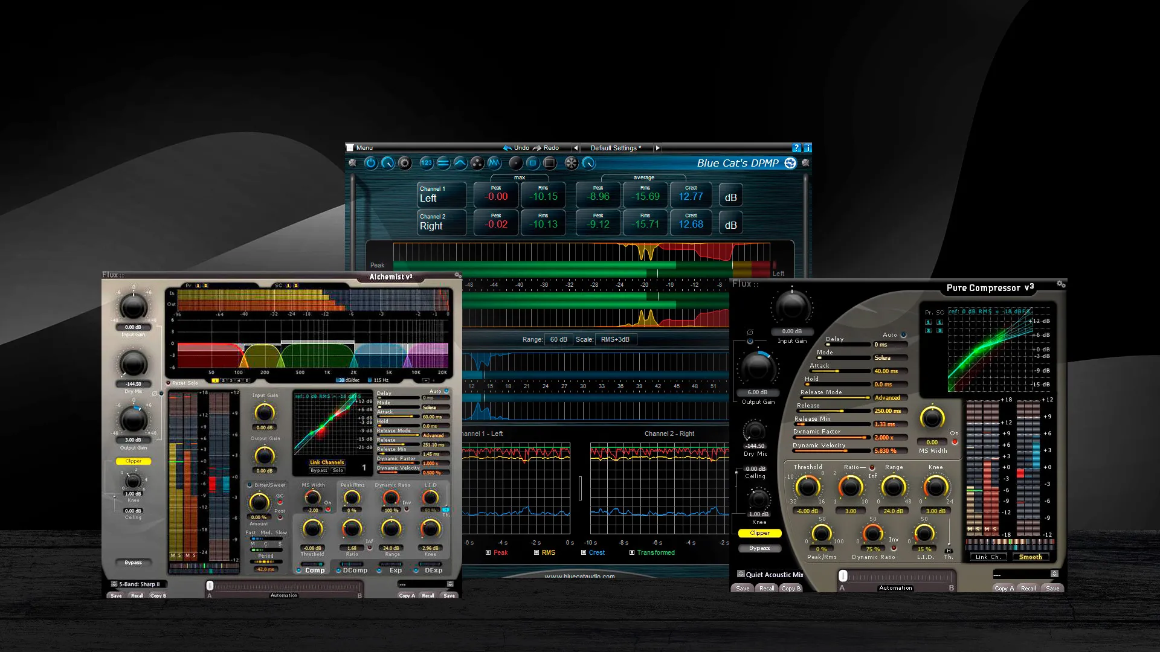Screen dimensions: 1160x652
Task: Open the Menu in Blue Cat's DPMP
Action: [364, 148]
